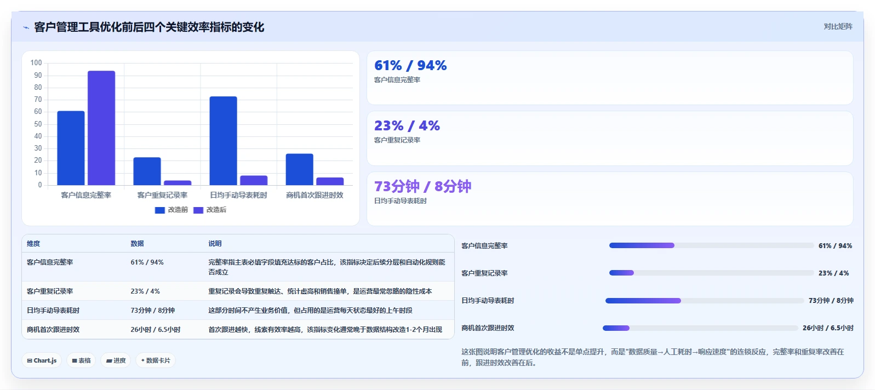Click the 日均手动导表耗时 x-axis chart label
875x390 pixels.
point(238,195)
